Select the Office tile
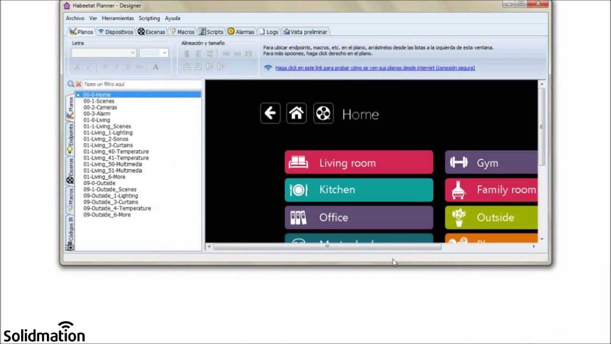 pos(359,217)
